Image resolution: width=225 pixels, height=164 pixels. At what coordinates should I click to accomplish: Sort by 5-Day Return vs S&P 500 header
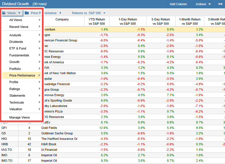tap(161, 21)
